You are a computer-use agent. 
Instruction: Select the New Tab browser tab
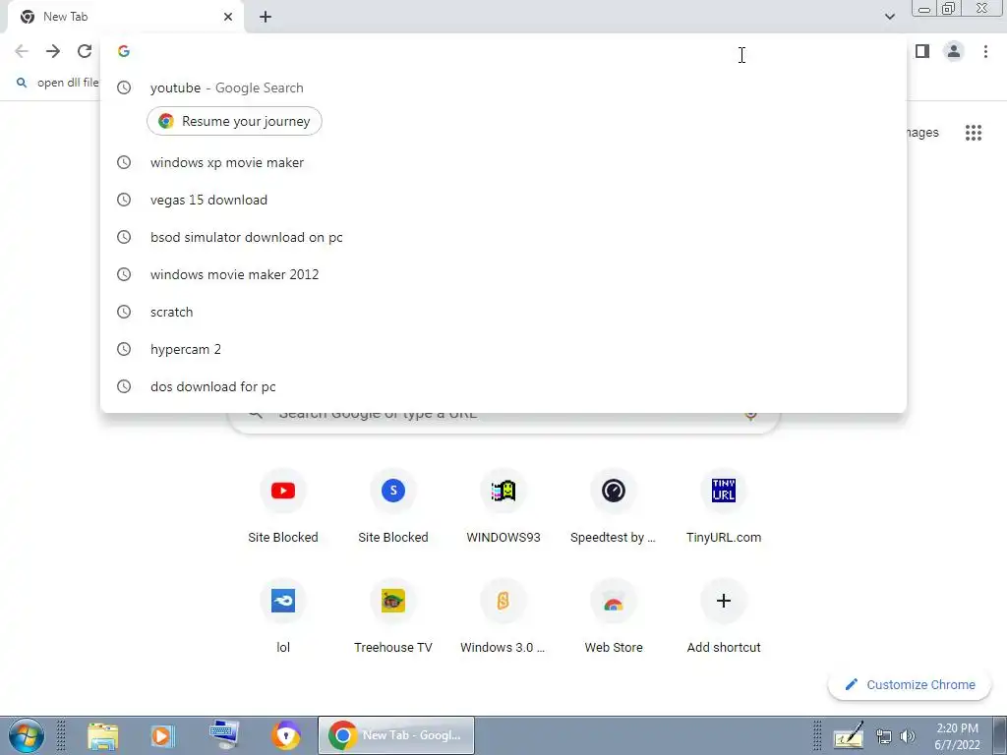125,17
